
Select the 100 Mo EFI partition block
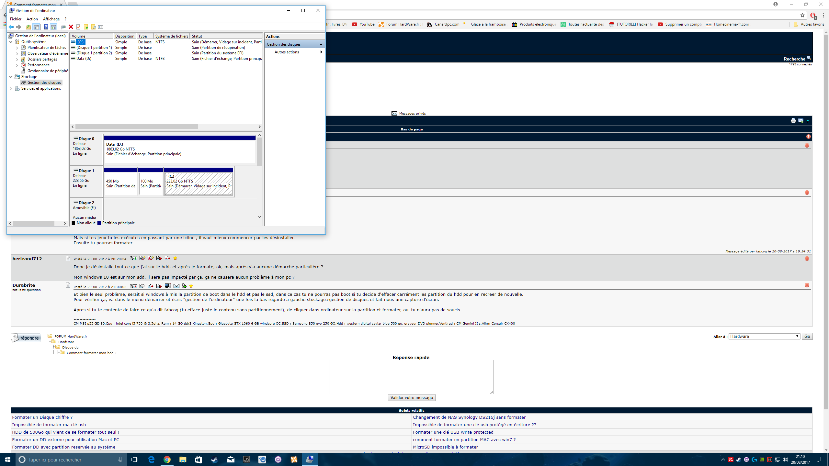click(151, 182)
